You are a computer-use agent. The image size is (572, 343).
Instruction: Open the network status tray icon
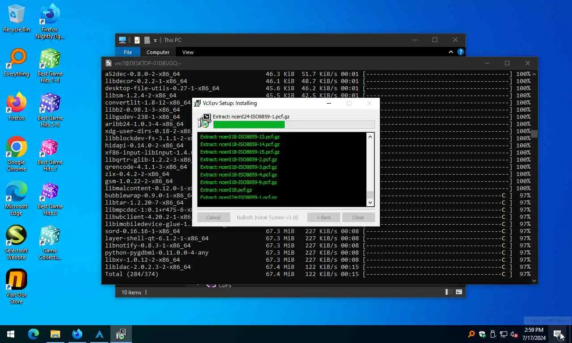pyautogui.click(x=504, y=334)
